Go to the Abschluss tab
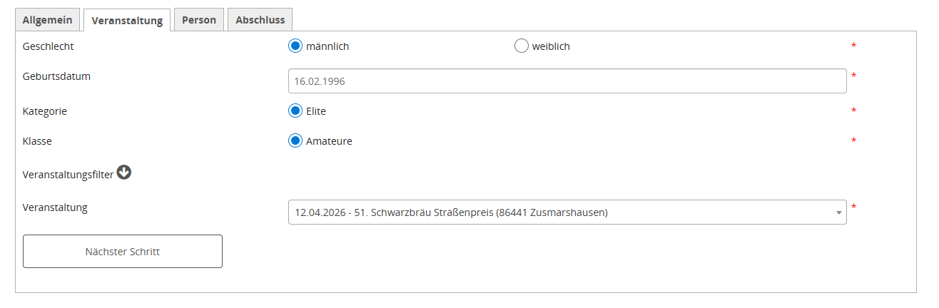939x308 pixels. pos(260,20)
